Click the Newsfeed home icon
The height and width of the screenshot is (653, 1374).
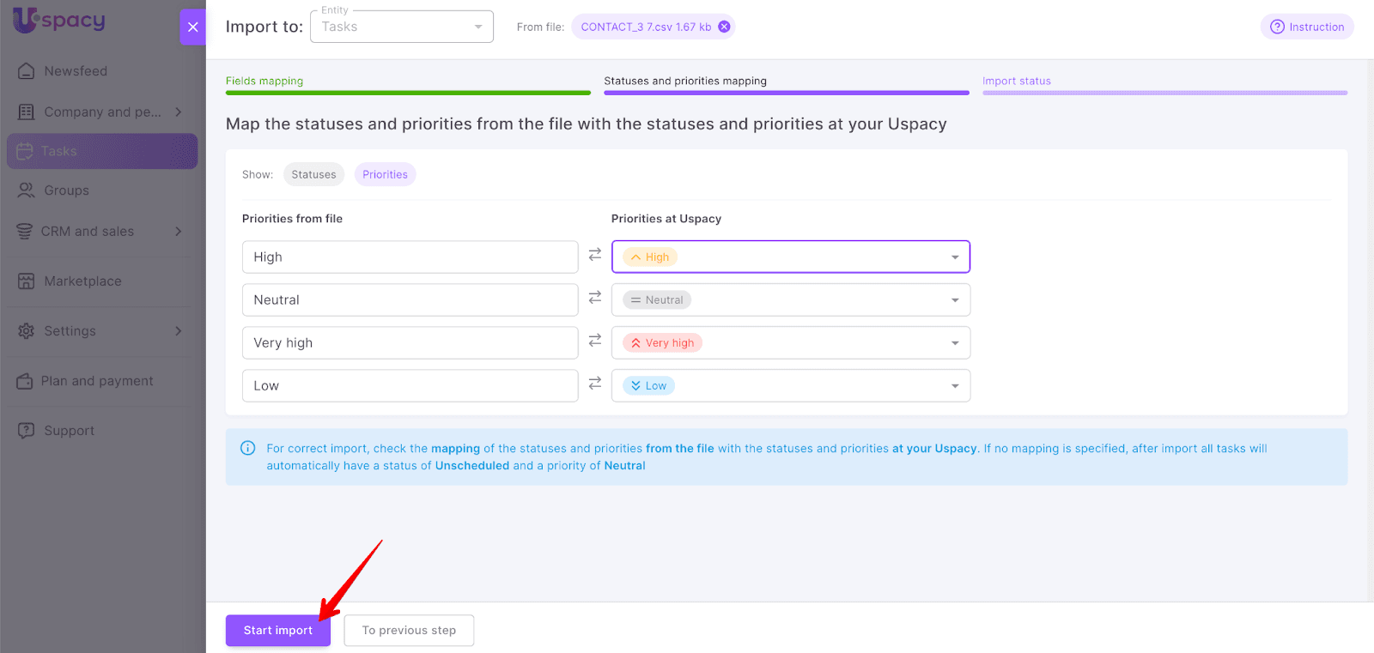[27, 71]
